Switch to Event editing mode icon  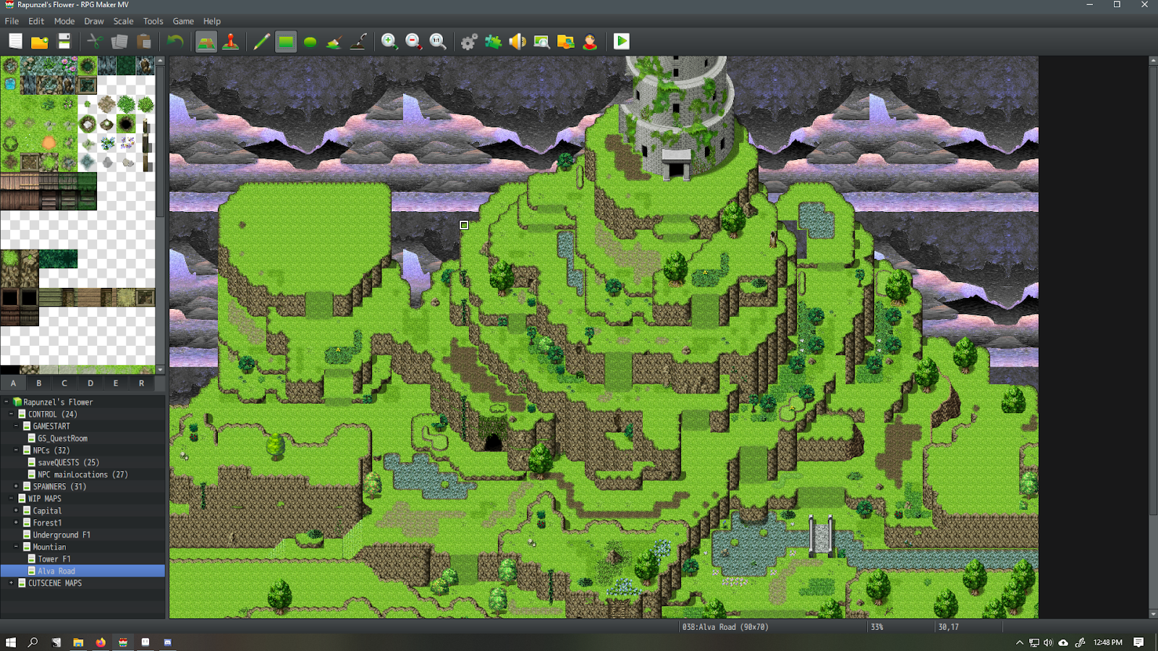click(x=231, y=41)
